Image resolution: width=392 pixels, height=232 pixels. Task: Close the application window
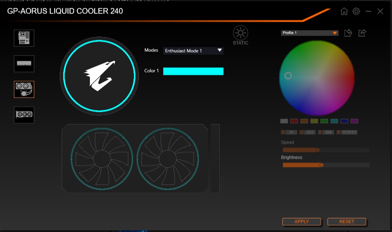coord(380,11)
